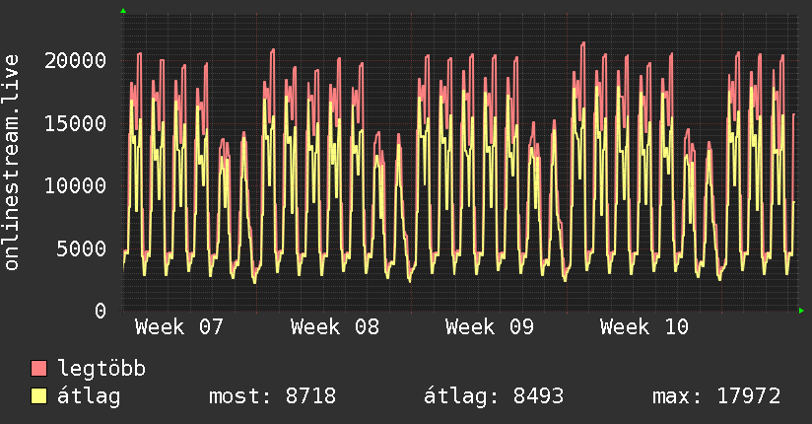Click the green arrow atop the y-axis
812x424 pixels.
click(122, 11)
